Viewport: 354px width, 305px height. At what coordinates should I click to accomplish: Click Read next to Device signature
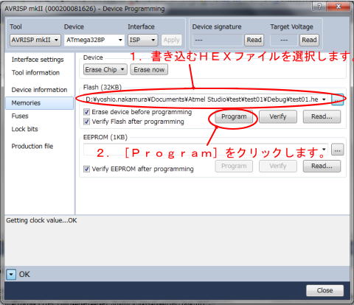254,40
